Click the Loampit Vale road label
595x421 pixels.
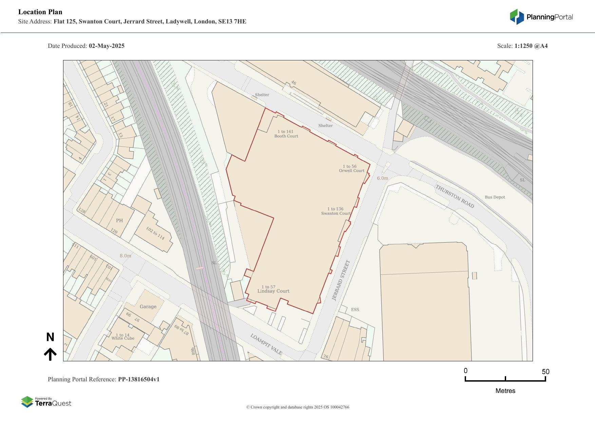[x=266, y=344]
